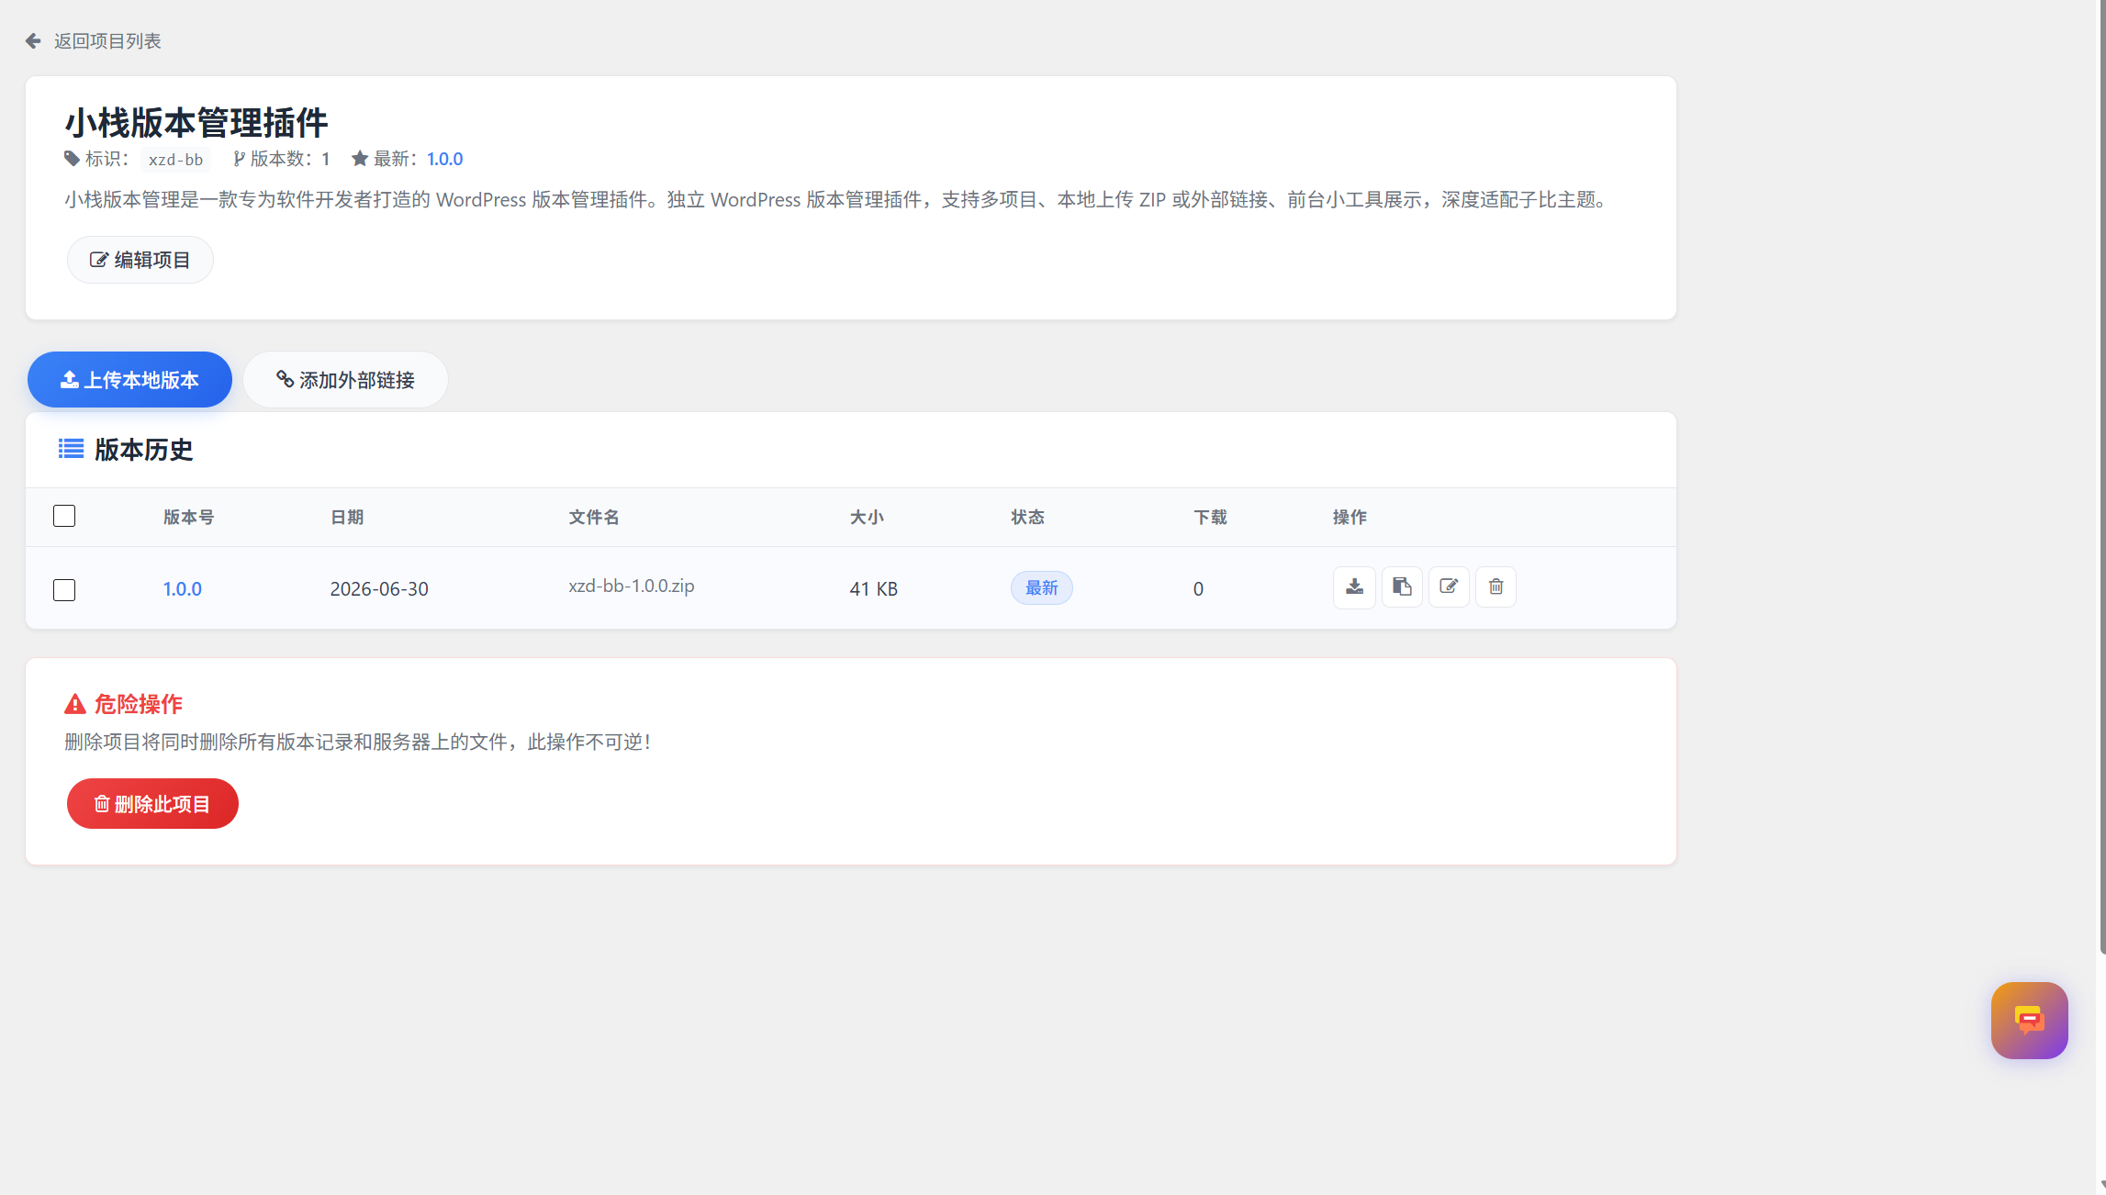Screen dimensions: 2106x1195
Task: Click the version history list icon
Action: [71, 449]
